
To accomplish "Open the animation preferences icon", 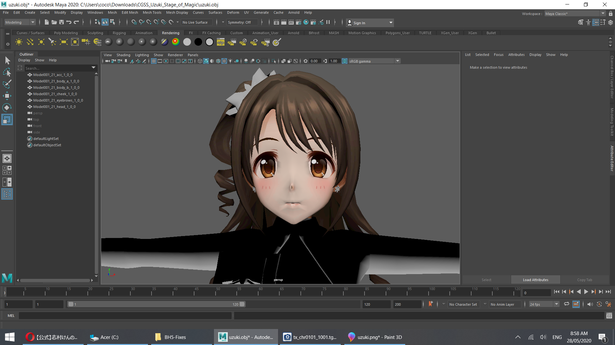I will point(608,304).
